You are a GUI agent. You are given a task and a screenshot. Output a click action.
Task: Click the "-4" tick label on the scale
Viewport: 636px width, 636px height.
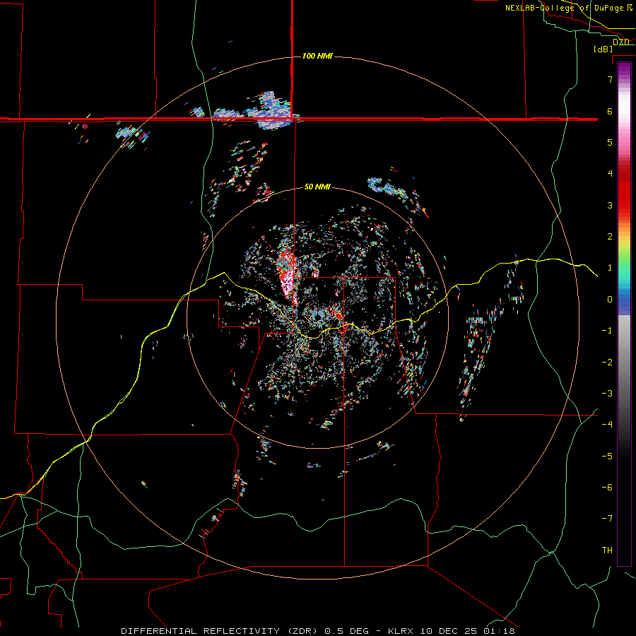[607, 425]
